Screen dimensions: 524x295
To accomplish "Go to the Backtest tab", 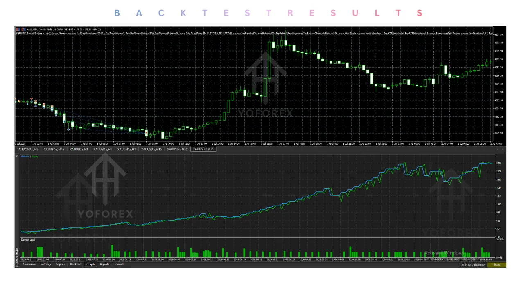I will 76,265.
